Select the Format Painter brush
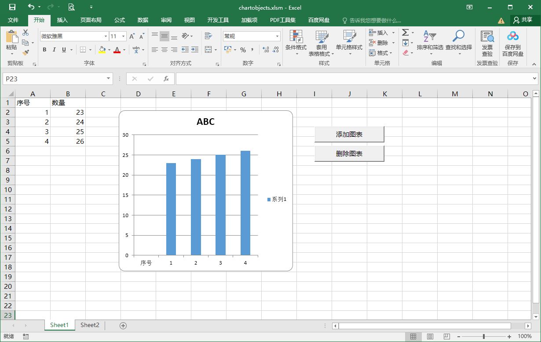This screenshot has height=342, width=541. (x=26, y=53)
